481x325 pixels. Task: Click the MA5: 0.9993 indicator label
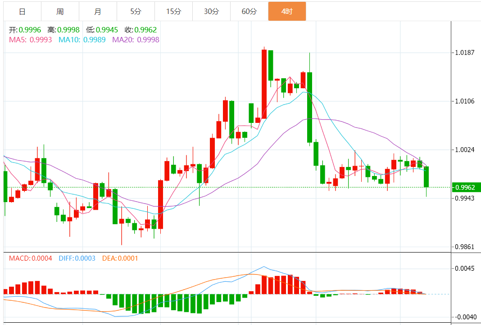click(30, 40)
